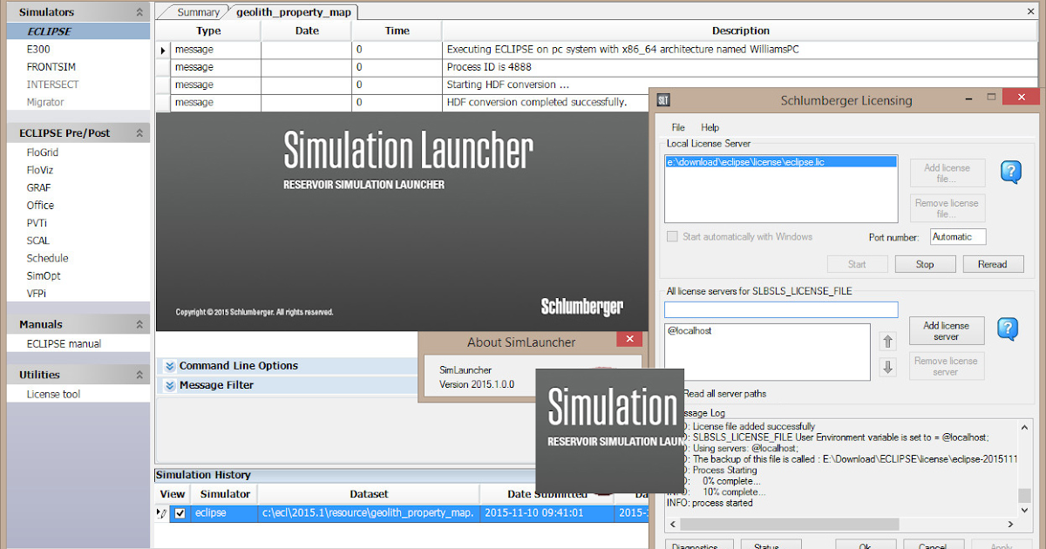1046x549 pixels.
Task: Click the sort icon on Date Submitted column
Action: point(601,494)
